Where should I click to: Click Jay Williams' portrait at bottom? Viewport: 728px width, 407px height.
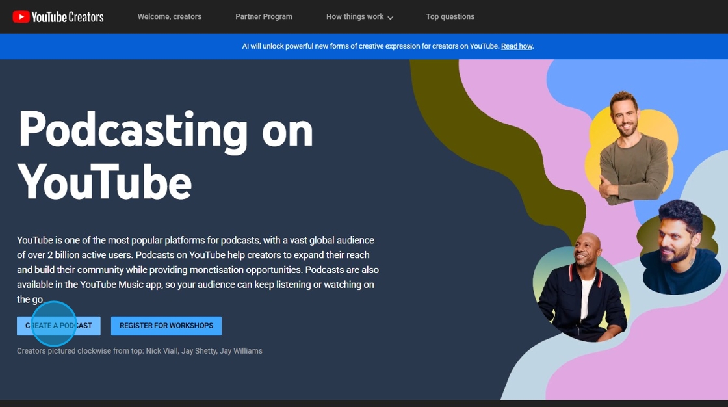pyautogui.click(x=582, y=288)
